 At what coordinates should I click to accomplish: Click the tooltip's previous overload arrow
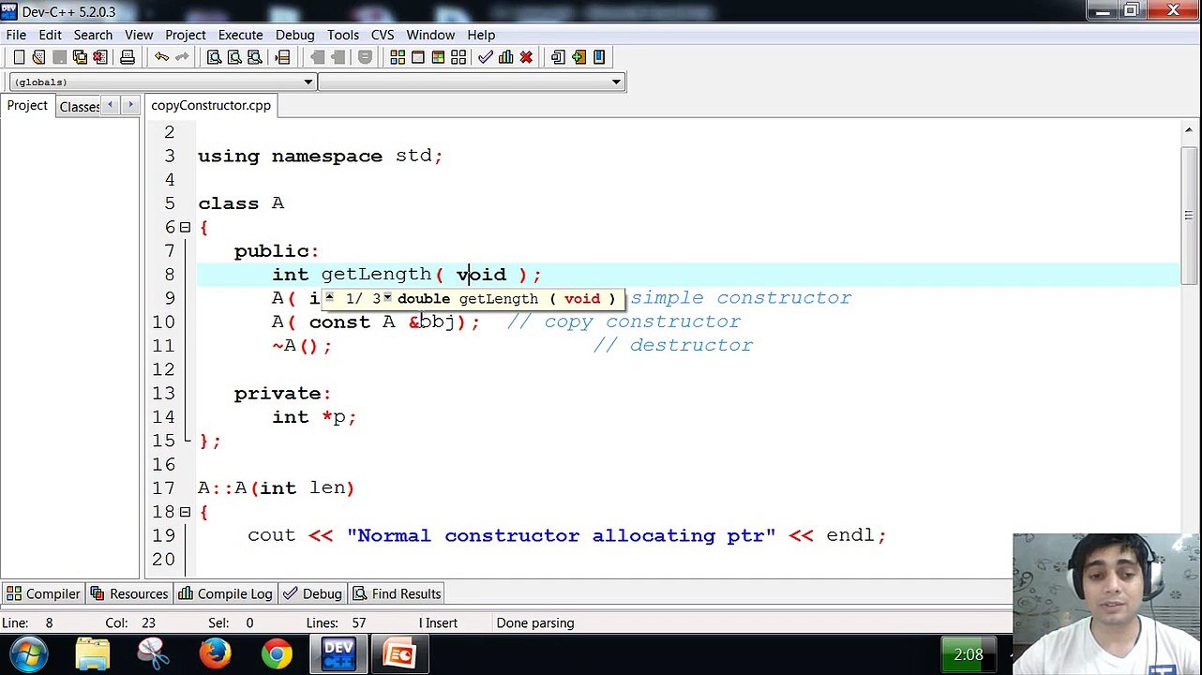tap(330, 298)
